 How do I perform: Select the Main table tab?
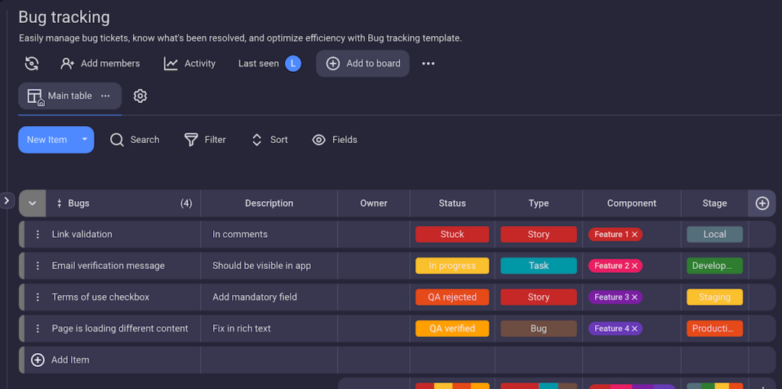pyautogui.click(x=61, y=96)
